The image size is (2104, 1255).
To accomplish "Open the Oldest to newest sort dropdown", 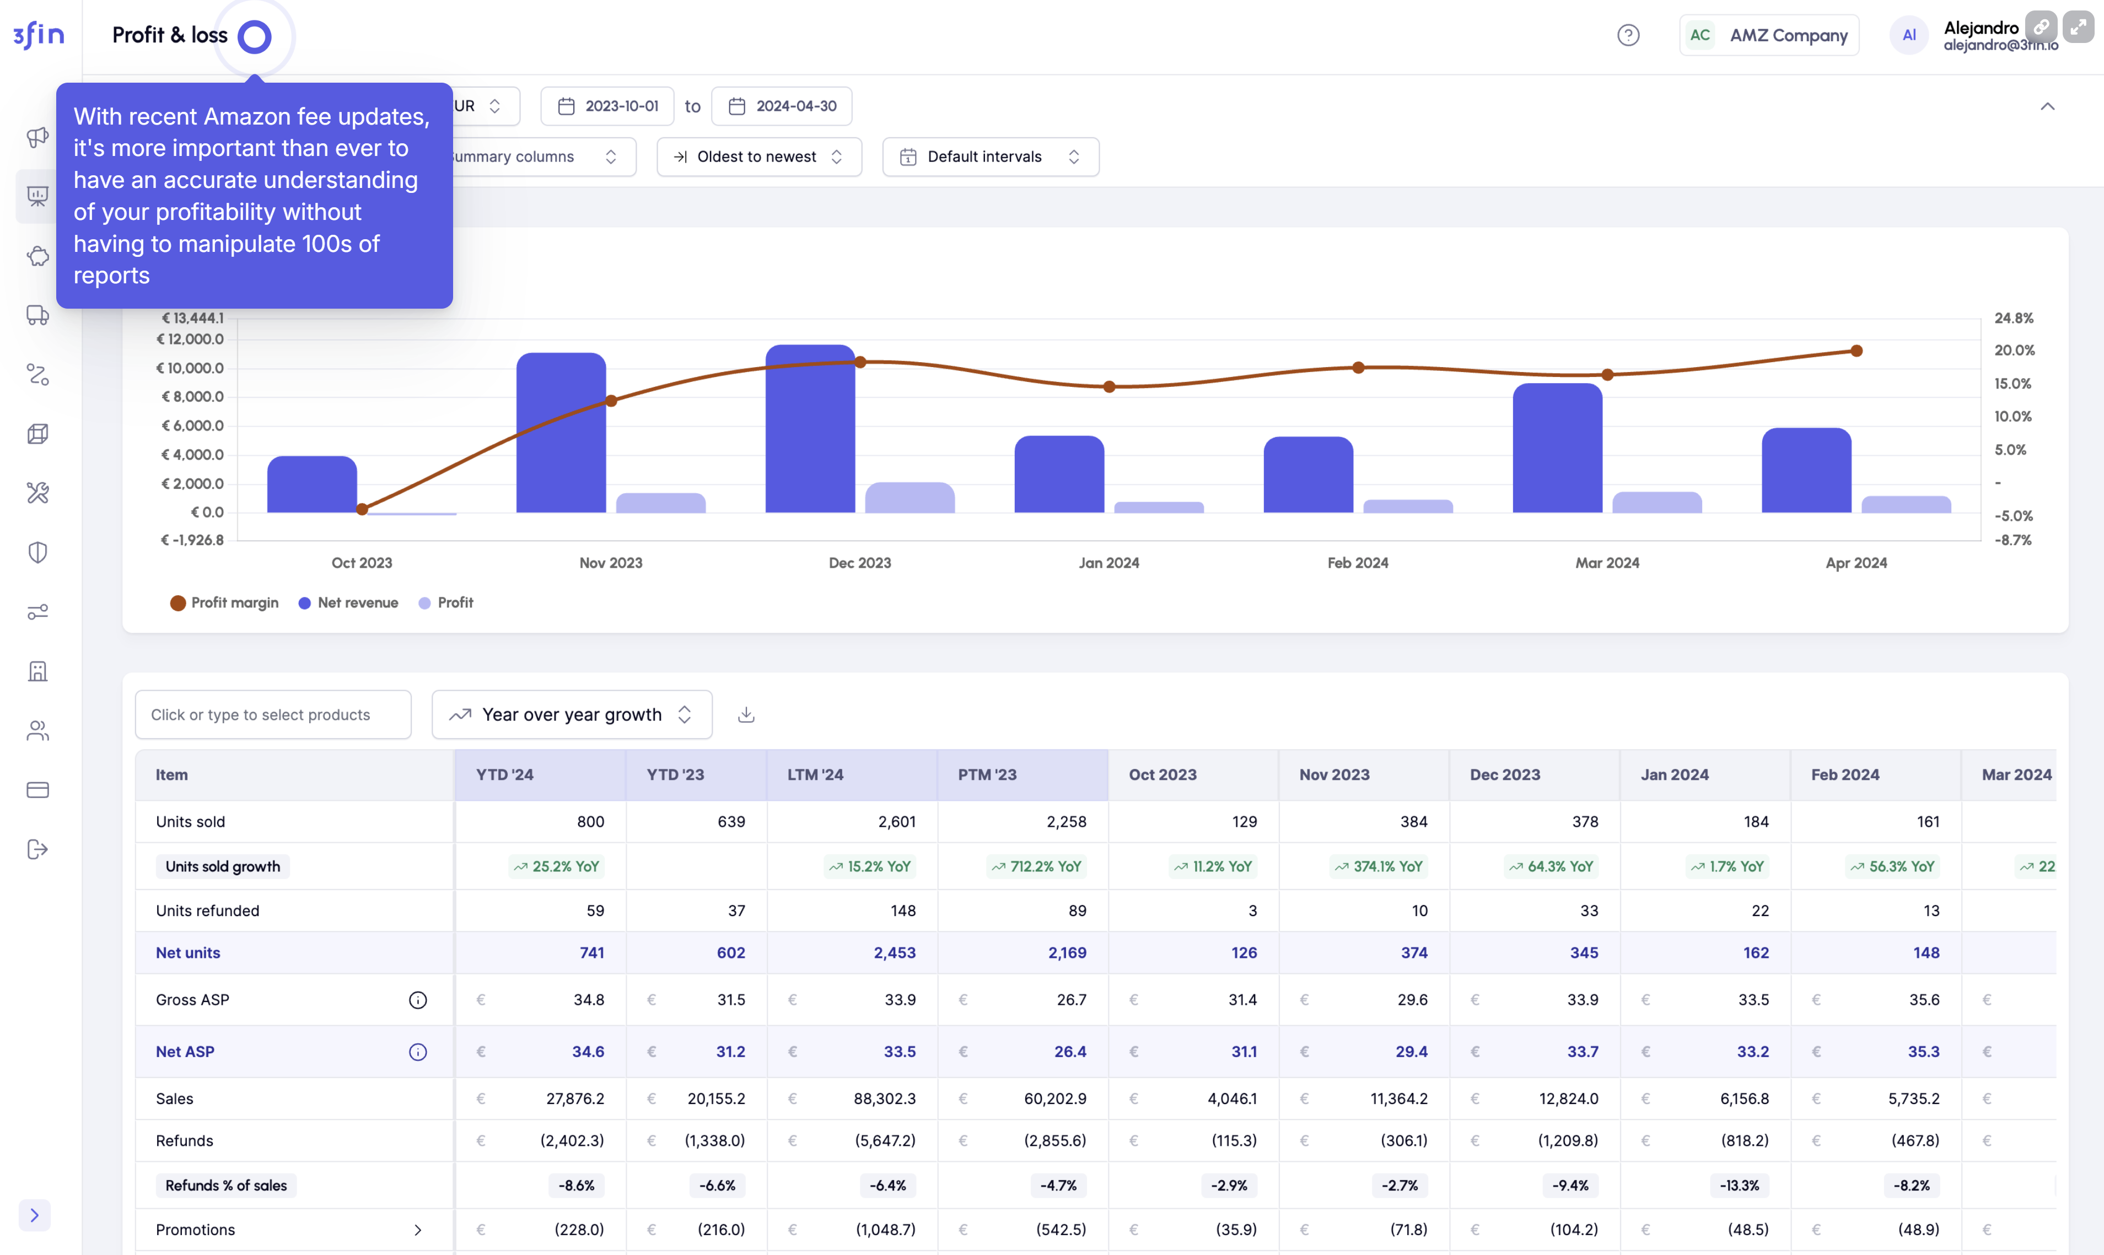I will pyautogui.click(x=758, y=157).
